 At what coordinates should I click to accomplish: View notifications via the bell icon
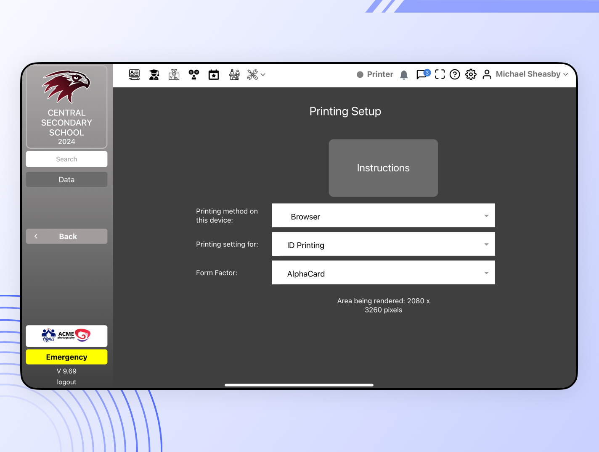[x=404, y=74]
